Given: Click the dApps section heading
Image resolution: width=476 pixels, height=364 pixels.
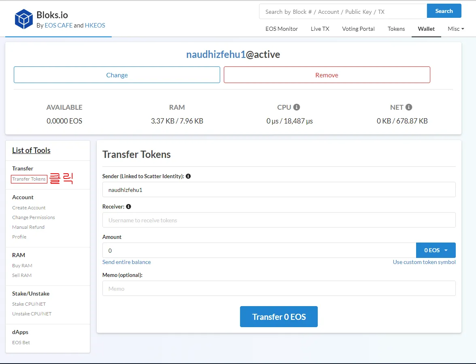Looking at the screenshot, I should [x=20, y=332].
